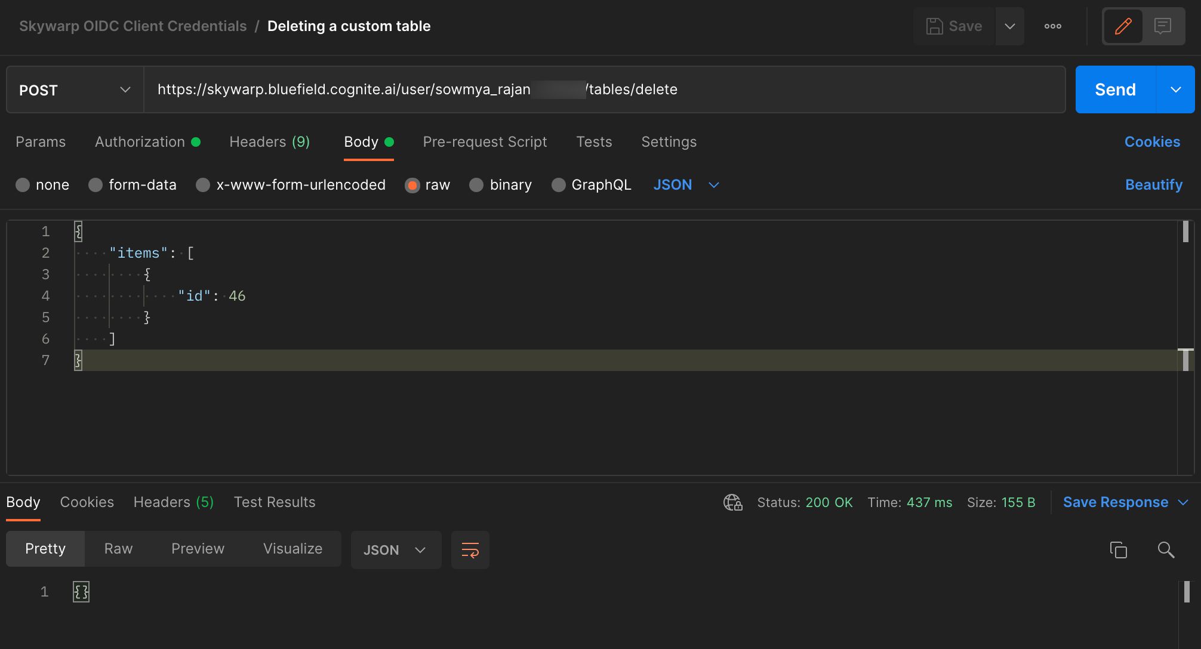Open the Tests tab
The height and width of the screenshot is (649, 1201).
pyautogui.click(x=594, y=142)
